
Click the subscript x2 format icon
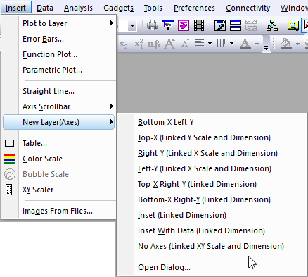124,44
